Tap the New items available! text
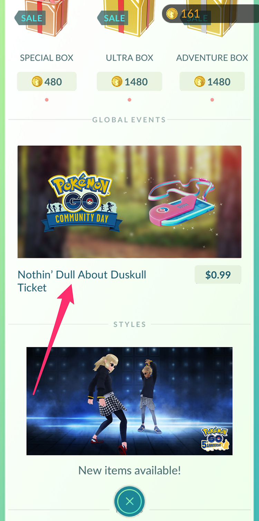Screen dimensions: 259x521 [x=129, y=470]
